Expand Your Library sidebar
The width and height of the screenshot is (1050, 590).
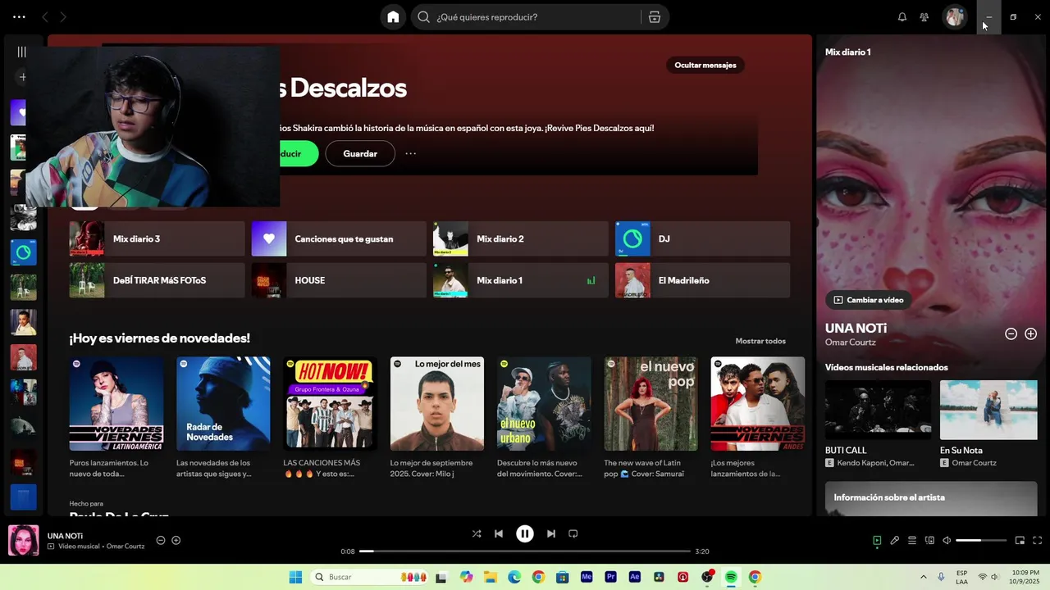point(22,52)
